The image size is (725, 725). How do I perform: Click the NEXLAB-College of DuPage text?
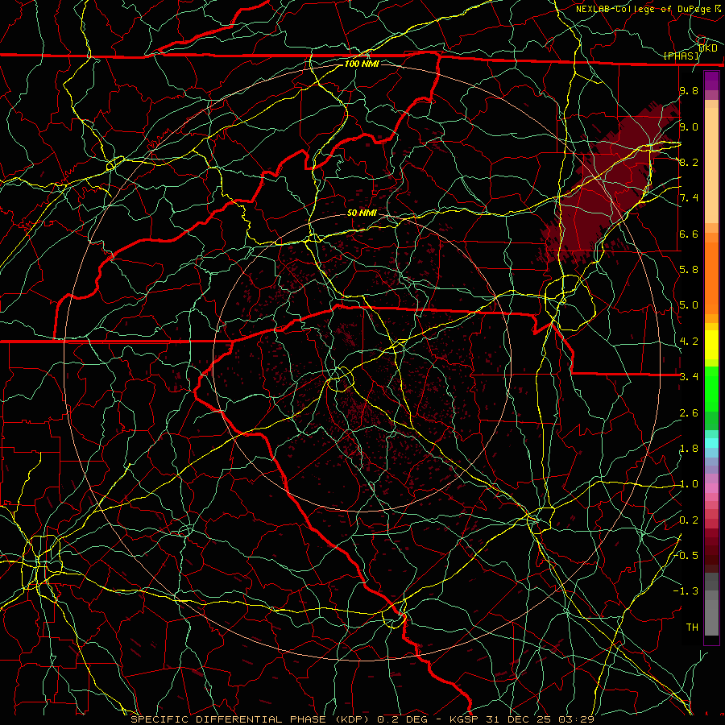(x=643, y=9)
